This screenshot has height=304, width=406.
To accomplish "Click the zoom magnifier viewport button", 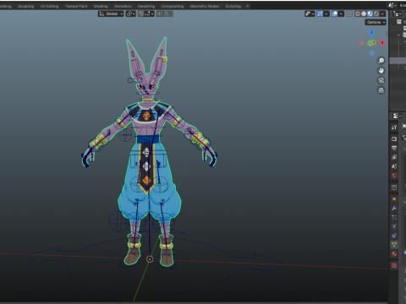I will (381, 61).
